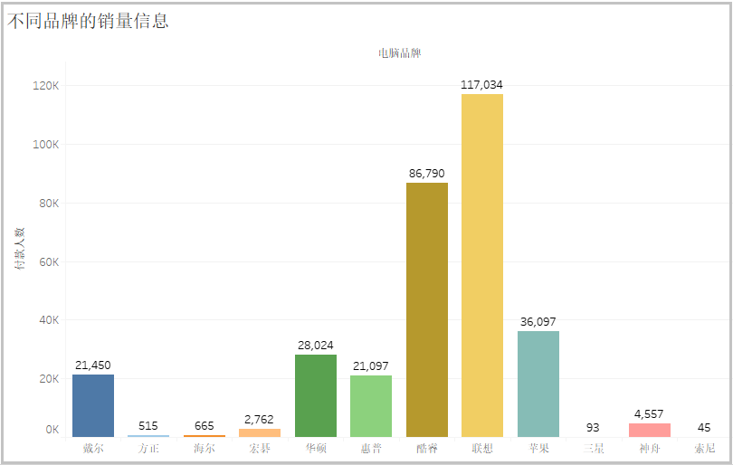Click the 电脑品牌 column header
This screenshot has height=465, width=733.
(400, 53)
